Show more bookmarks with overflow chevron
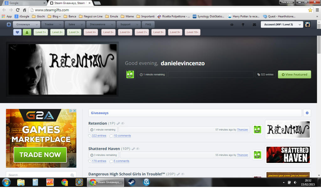 [317, 16]
